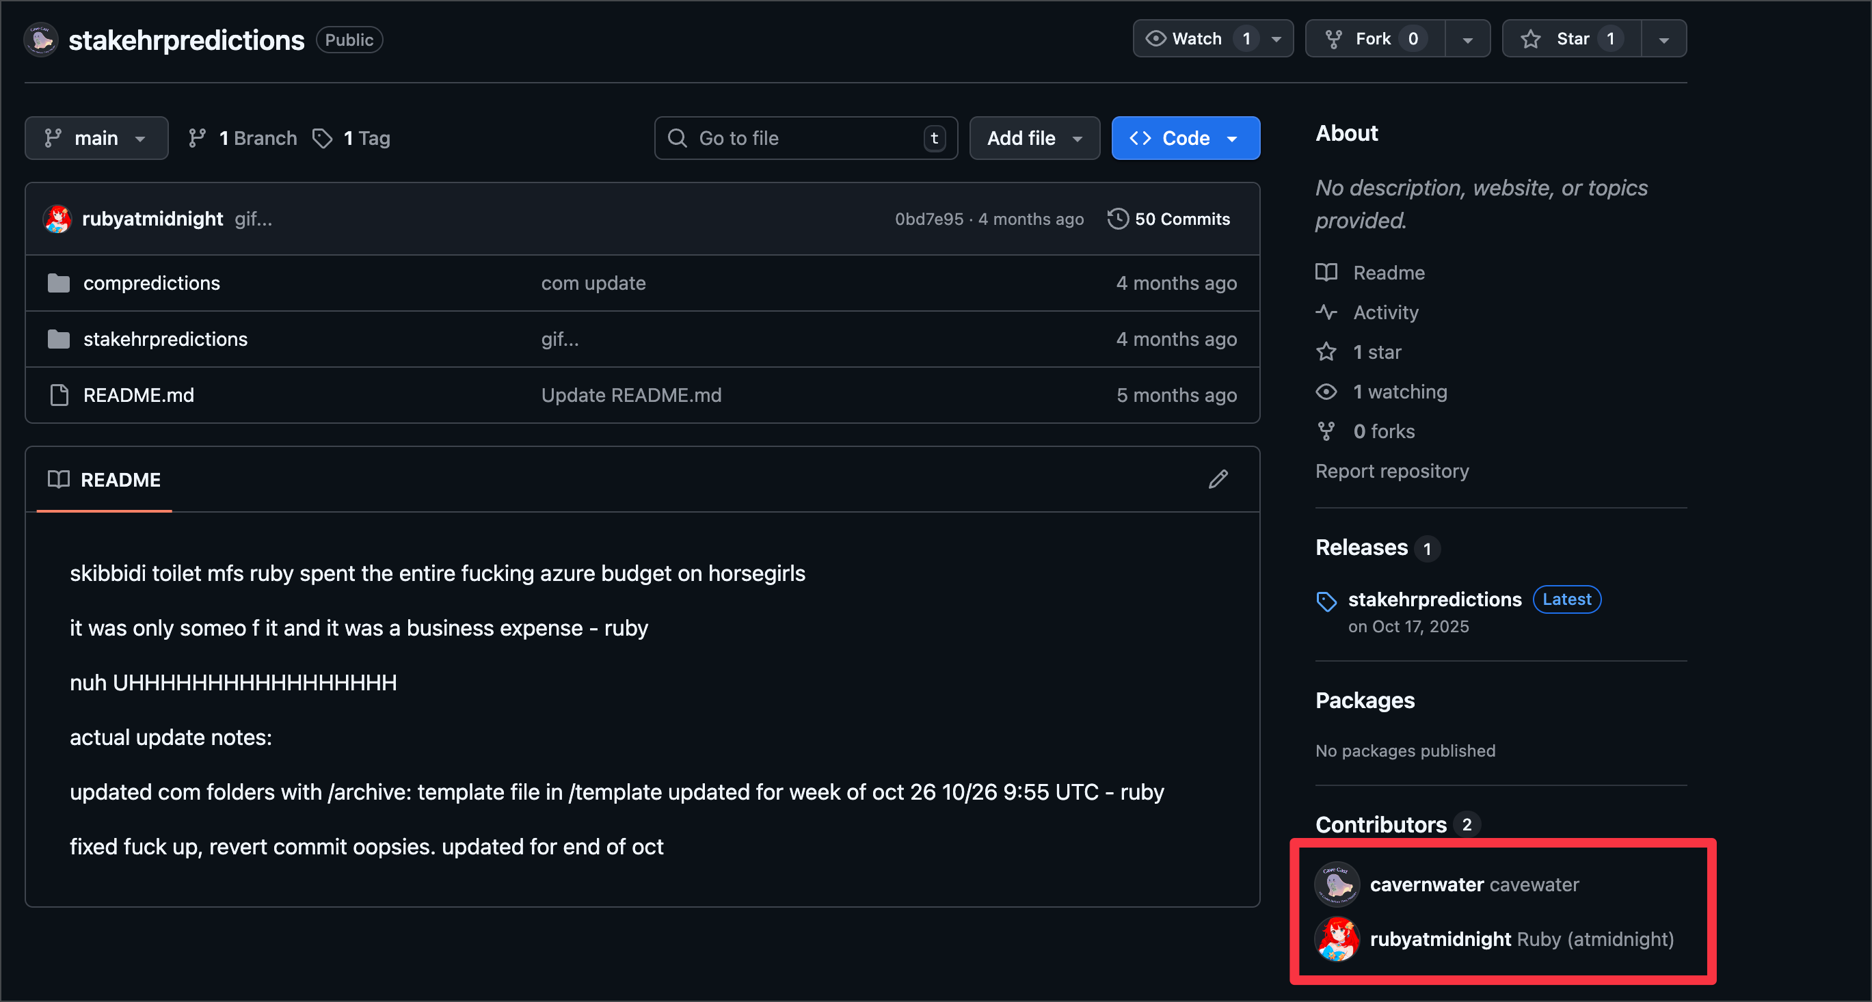Click the commit history clock icon
Image resolution: width=1872 pixels, height=1002 pixels.
(x=1117, y=219)
